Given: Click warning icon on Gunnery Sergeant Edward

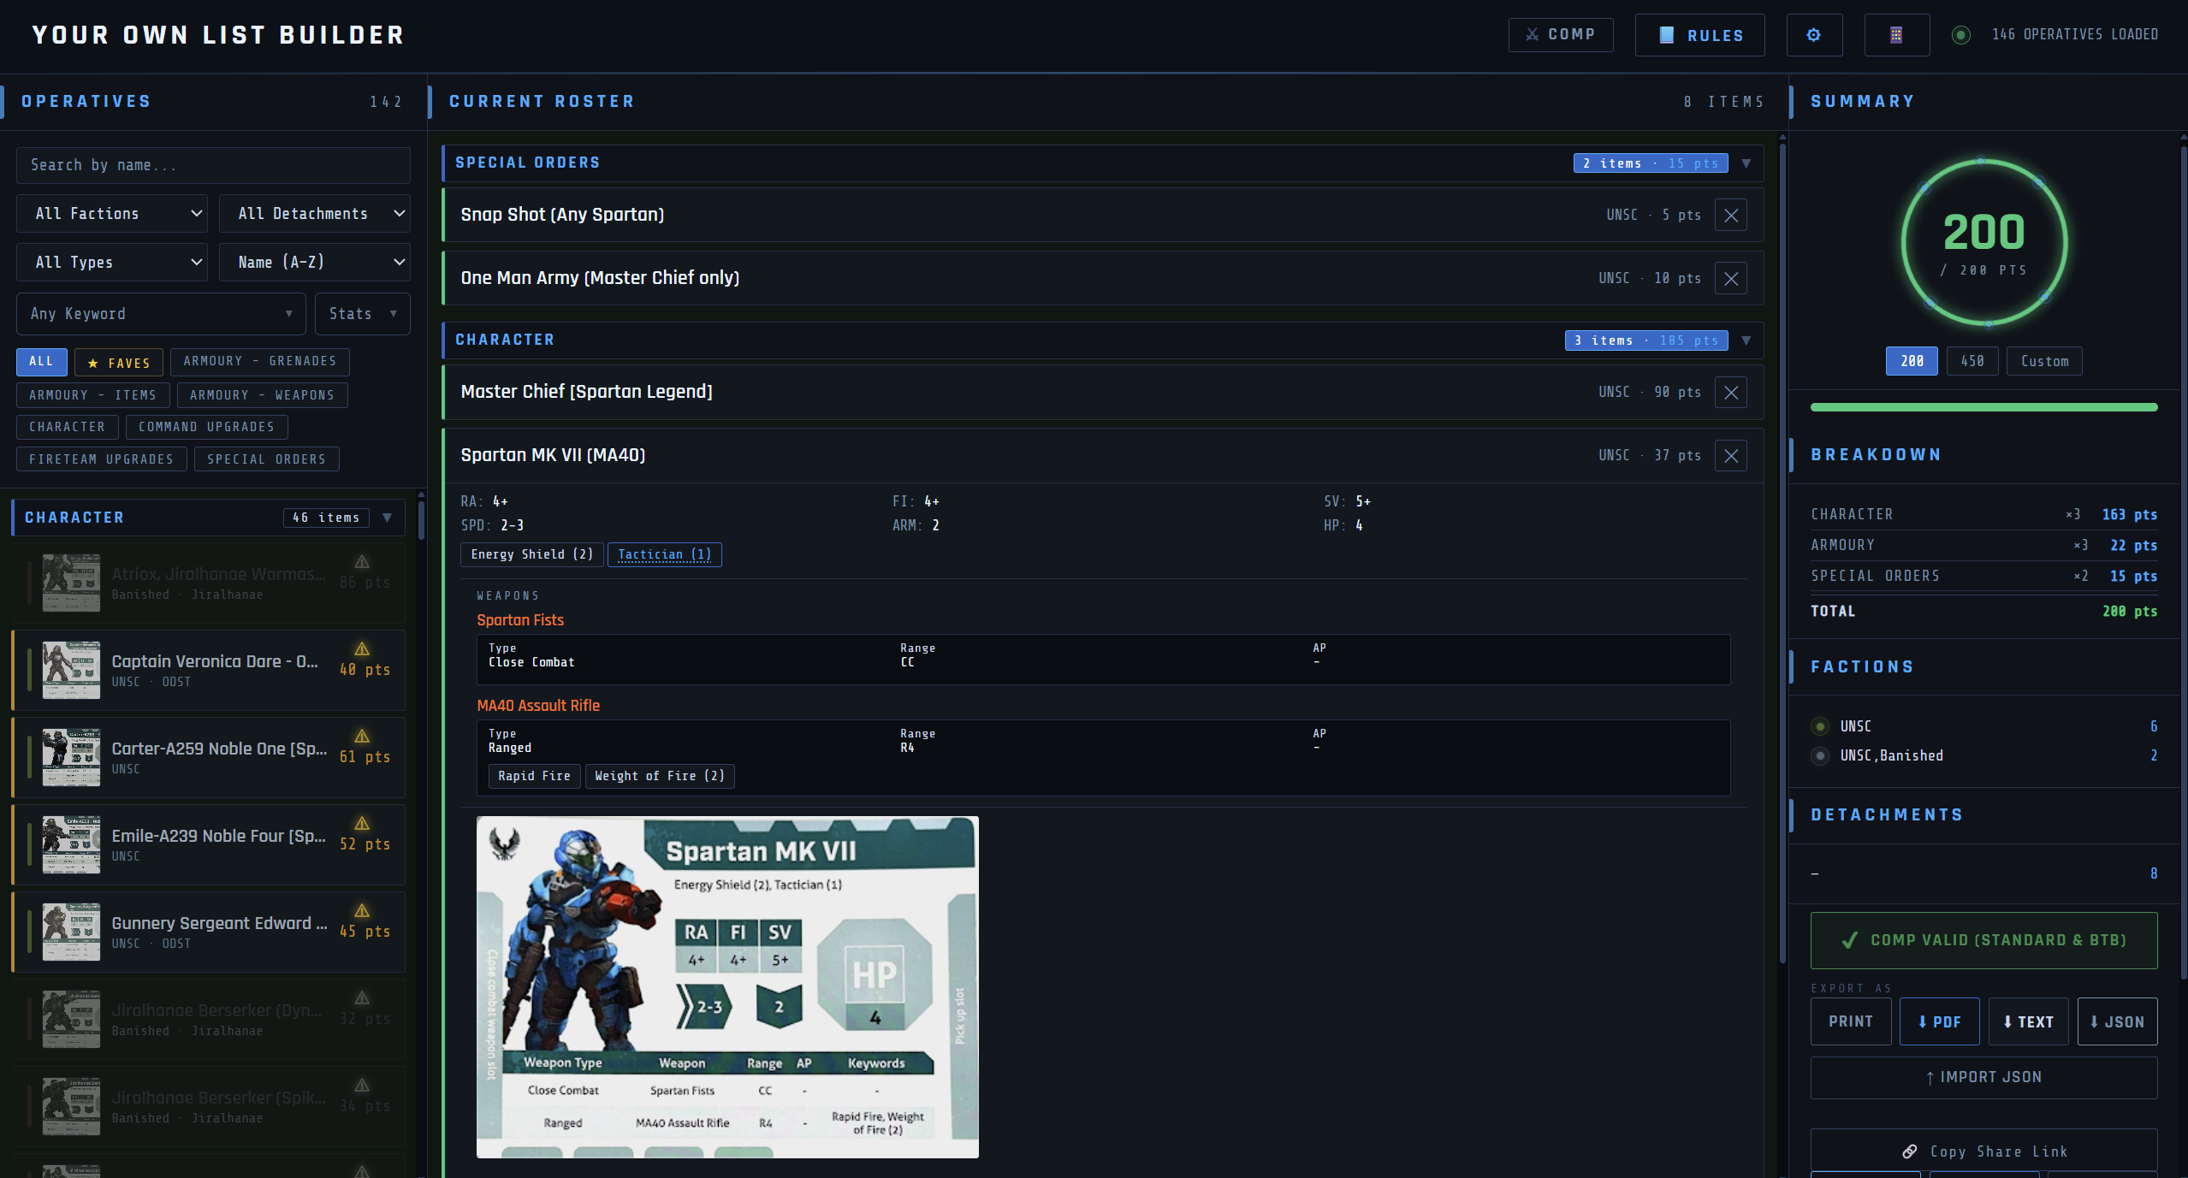Looking at the screenshot, I should (362, 911).
